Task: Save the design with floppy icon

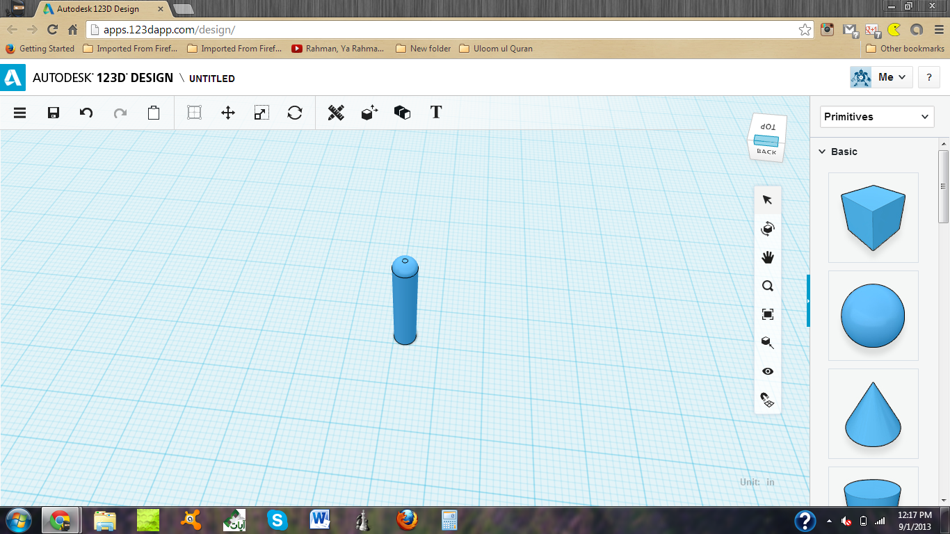Action: point(53,113)
